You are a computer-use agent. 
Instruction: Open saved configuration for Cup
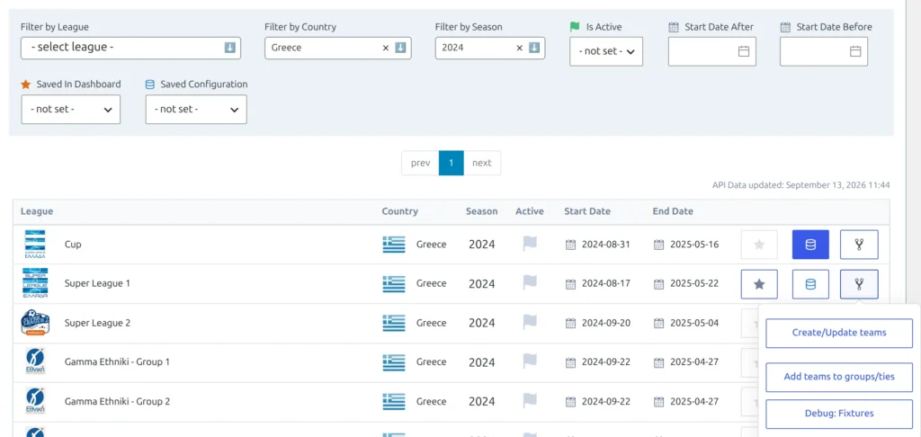pos(810,245)
